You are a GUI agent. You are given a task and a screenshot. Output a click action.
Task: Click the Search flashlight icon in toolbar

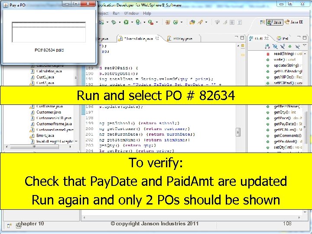[200, 22]
